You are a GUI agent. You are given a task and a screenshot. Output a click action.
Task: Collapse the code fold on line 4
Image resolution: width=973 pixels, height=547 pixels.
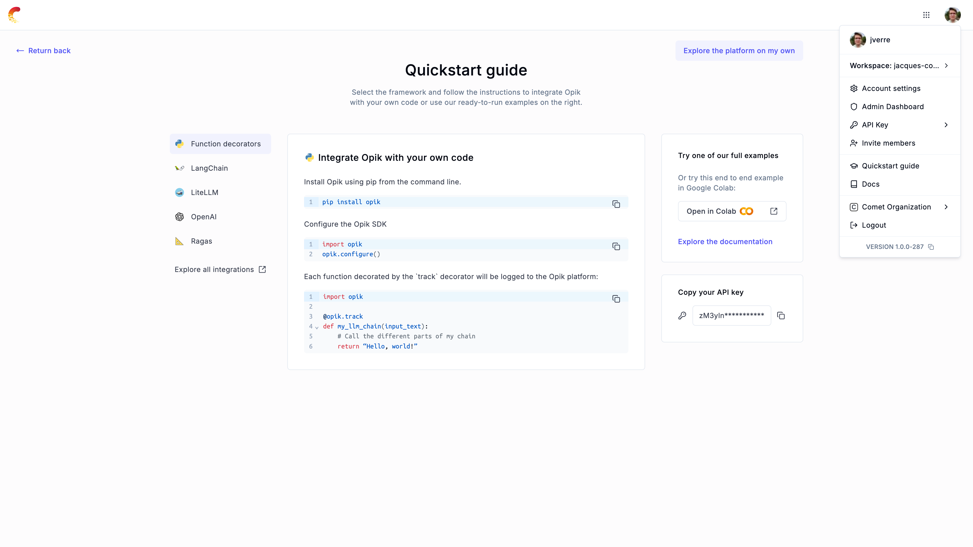click(317, 327)
